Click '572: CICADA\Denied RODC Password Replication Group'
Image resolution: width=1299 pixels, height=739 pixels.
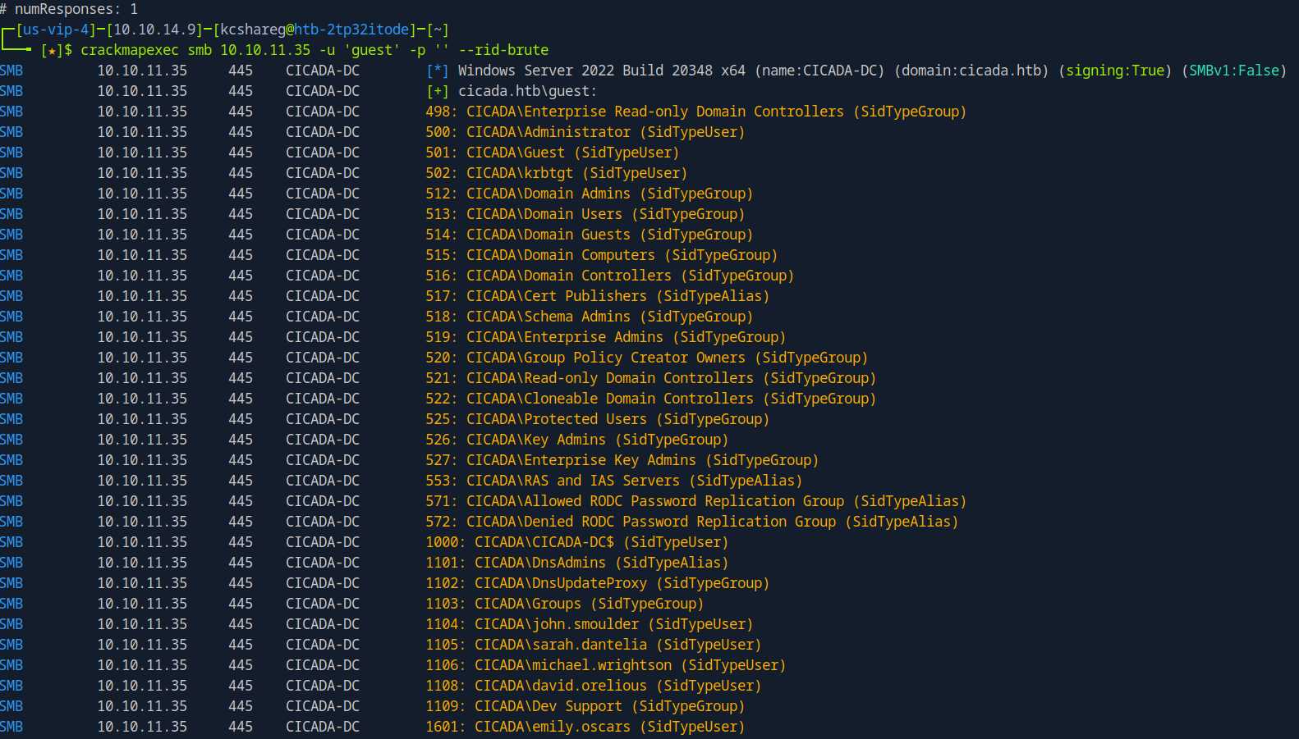tap(692, 522)
